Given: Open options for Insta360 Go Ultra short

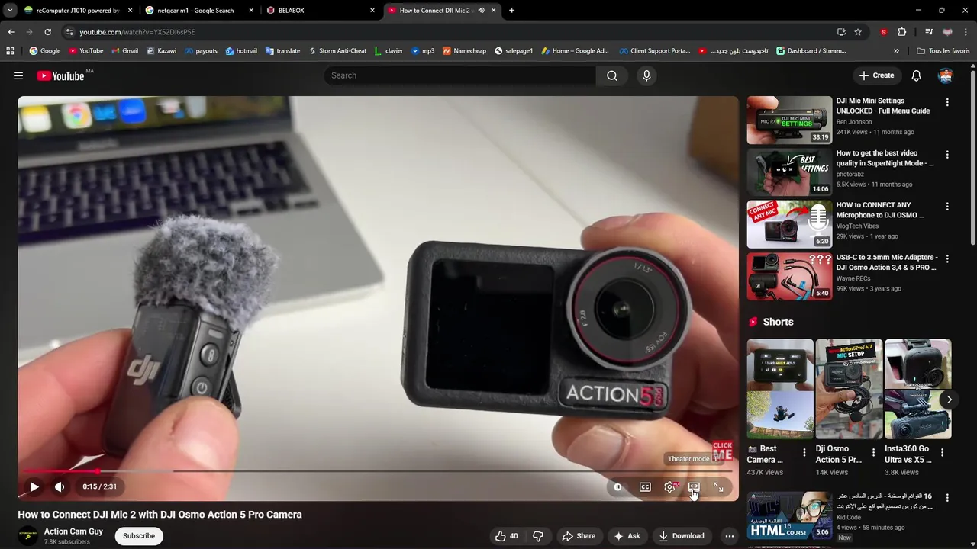Looking at the screenshot, I should (x=942, y=452).
